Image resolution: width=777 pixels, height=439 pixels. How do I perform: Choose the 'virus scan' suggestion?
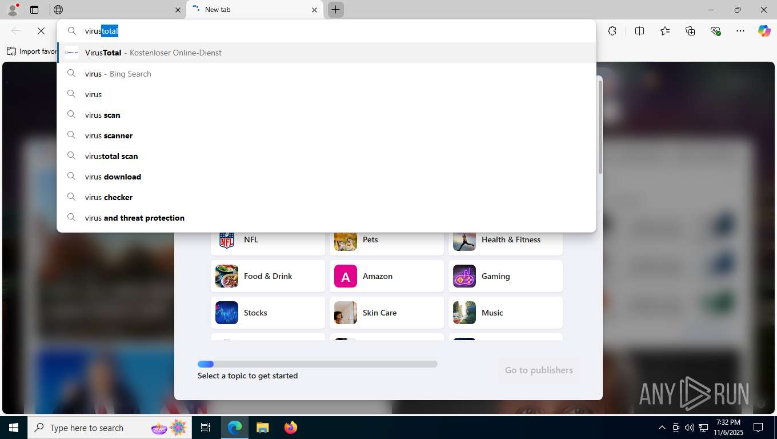(x=326, y=115)
